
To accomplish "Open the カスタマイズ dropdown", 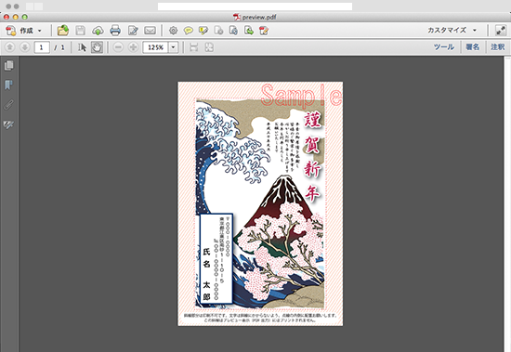I will point(452,31).
